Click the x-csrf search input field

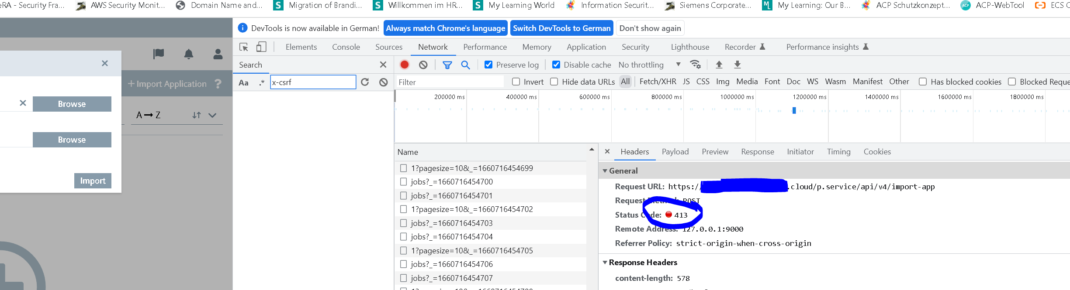point(313,82)
